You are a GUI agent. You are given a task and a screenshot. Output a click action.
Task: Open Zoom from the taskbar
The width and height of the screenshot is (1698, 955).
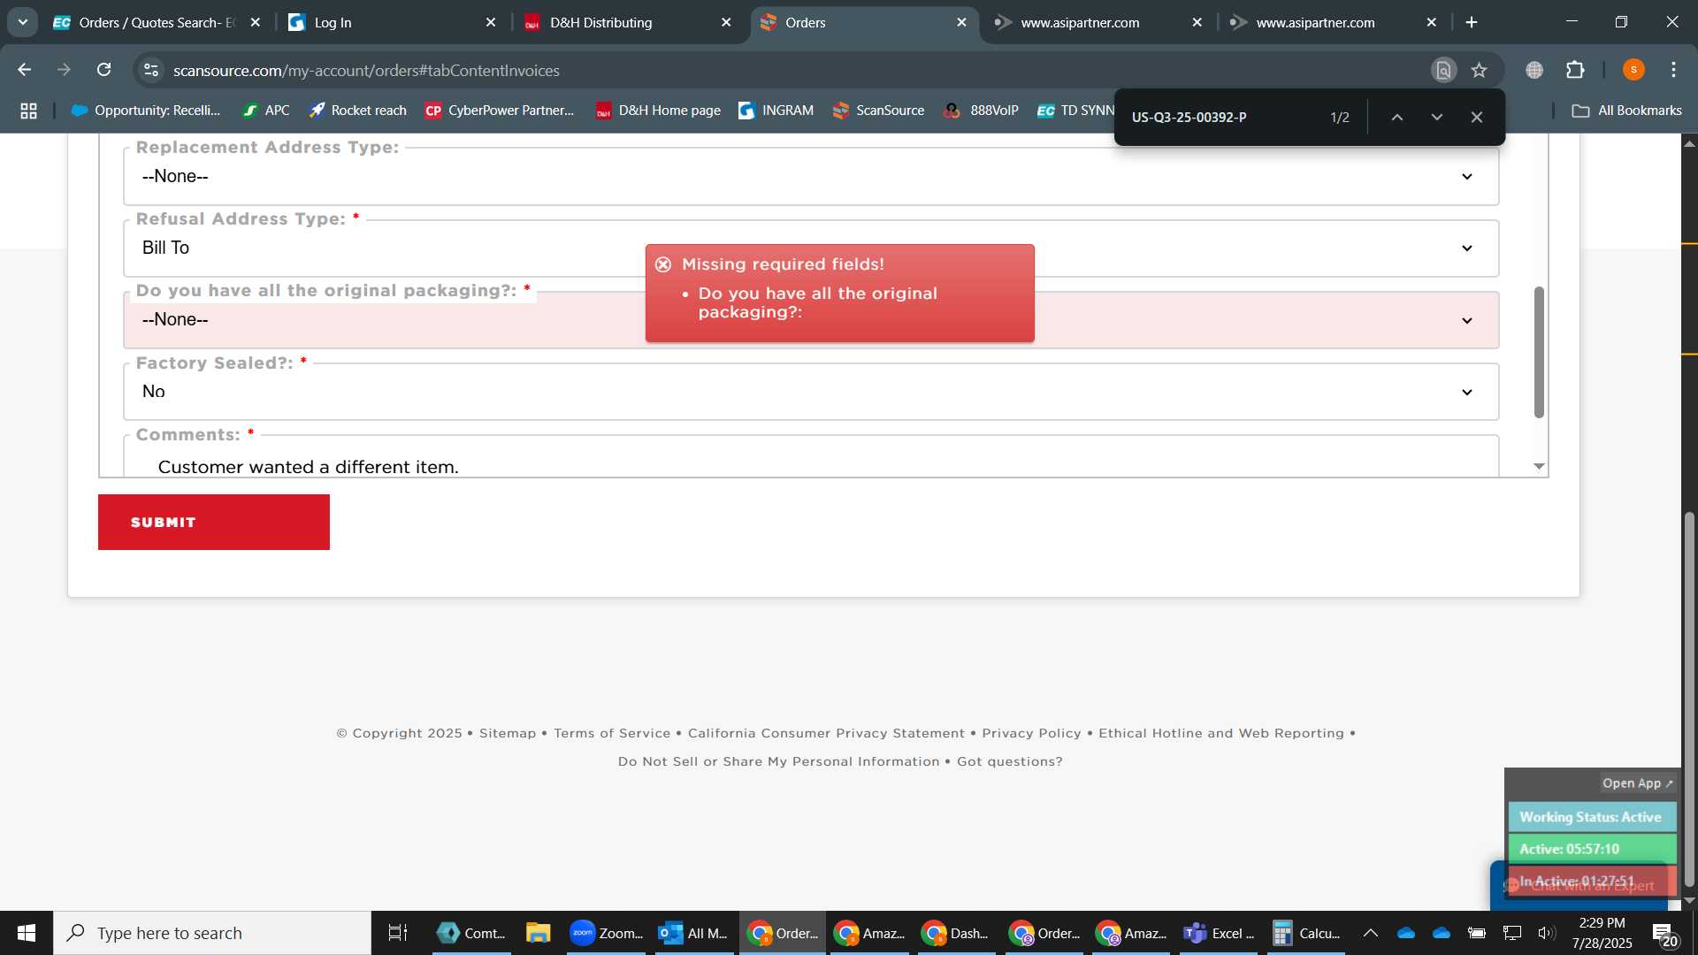tap(607, 933)
